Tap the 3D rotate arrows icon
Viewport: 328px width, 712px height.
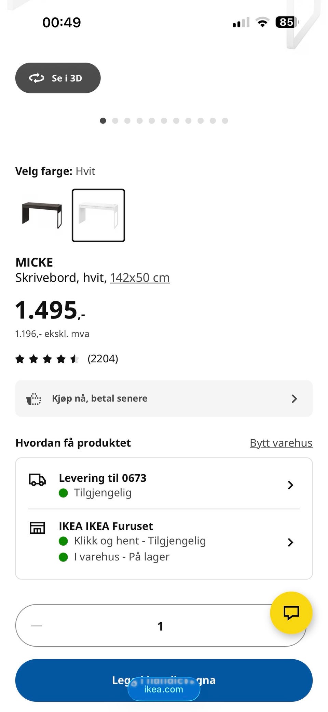(37, 78)
